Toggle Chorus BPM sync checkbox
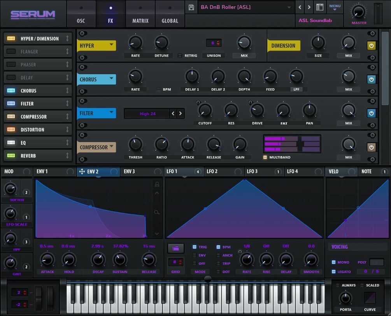 point(159,89)
